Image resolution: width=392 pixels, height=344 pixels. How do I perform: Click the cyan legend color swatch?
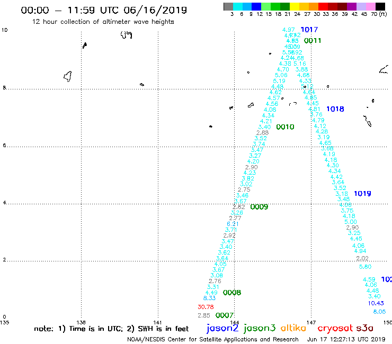(x=238, y=6)
